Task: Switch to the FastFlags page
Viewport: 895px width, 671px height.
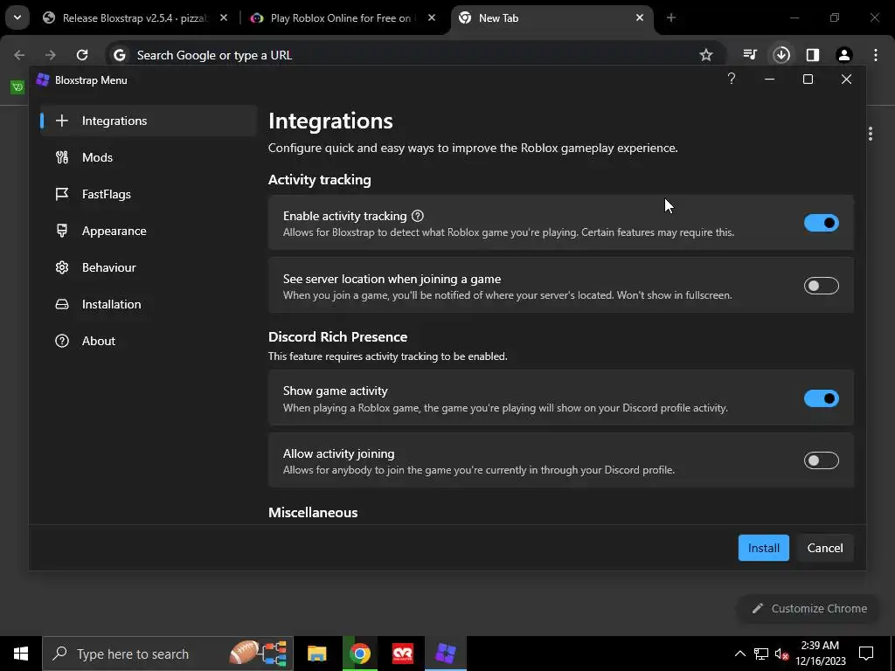Action: 149,194
